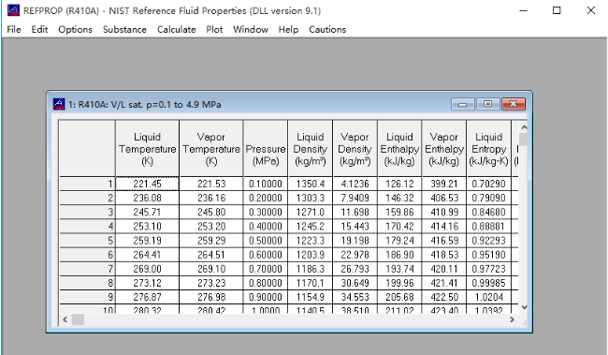
Task: Open the Help menu
Action: (288, 30)
